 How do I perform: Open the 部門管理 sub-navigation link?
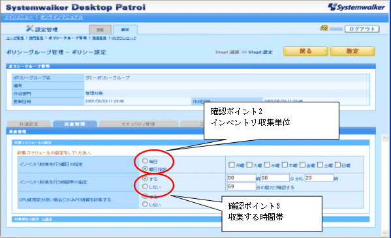[x=36, y=38]
